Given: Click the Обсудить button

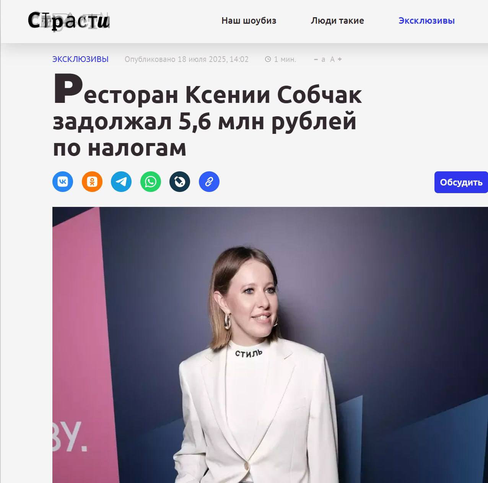Looking at the screenshot, I should tap(461, 182).
